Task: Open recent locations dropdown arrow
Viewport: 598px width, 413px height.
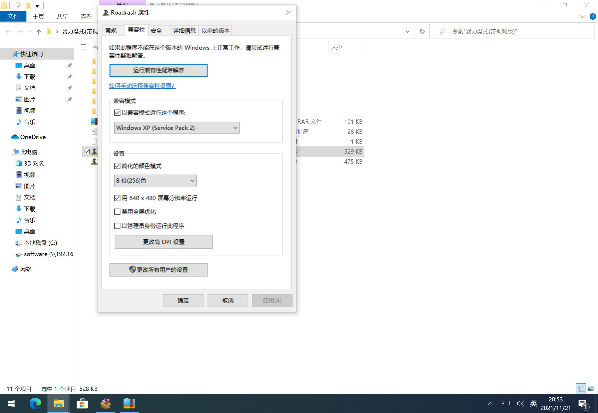Action: pos(30,32)
